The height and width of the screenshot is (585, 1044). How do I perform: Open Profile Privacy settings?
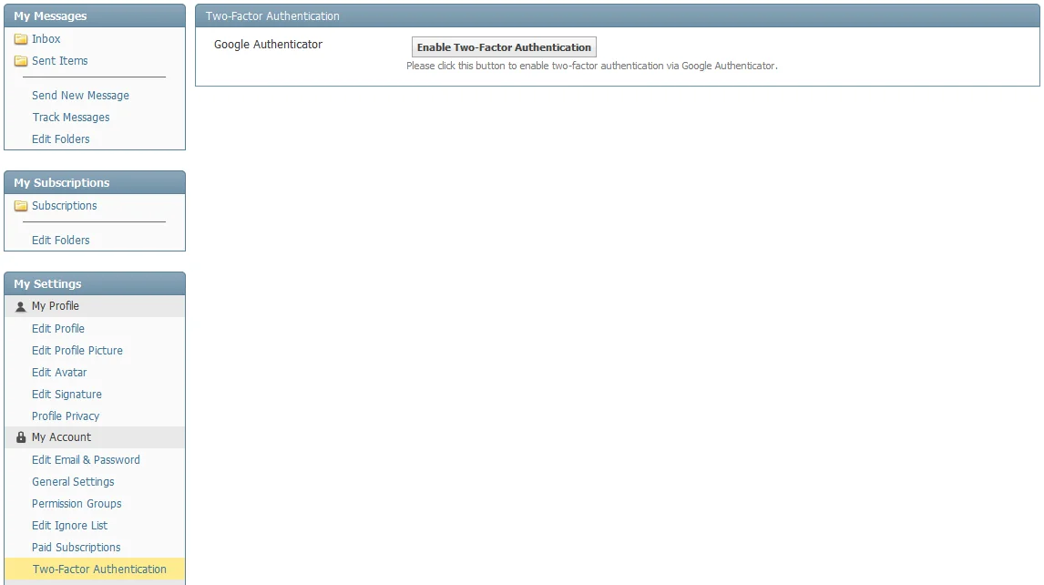[x=66, y=416]
